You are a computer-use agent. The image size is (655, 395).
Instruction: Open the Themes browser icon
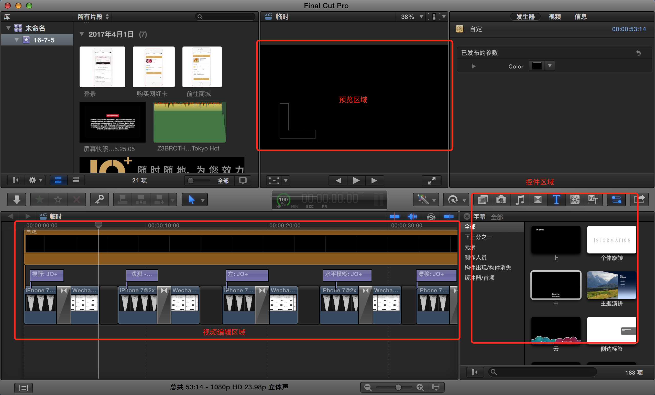[x=593, y=200]
